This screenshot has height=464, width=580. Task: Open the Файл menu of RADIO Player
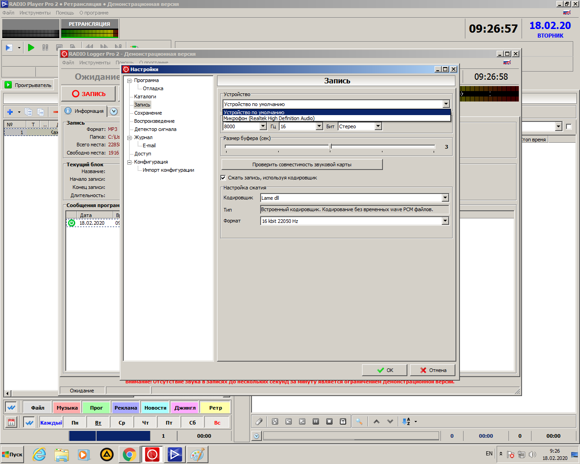pyautogui.click(x=8, y=13)
